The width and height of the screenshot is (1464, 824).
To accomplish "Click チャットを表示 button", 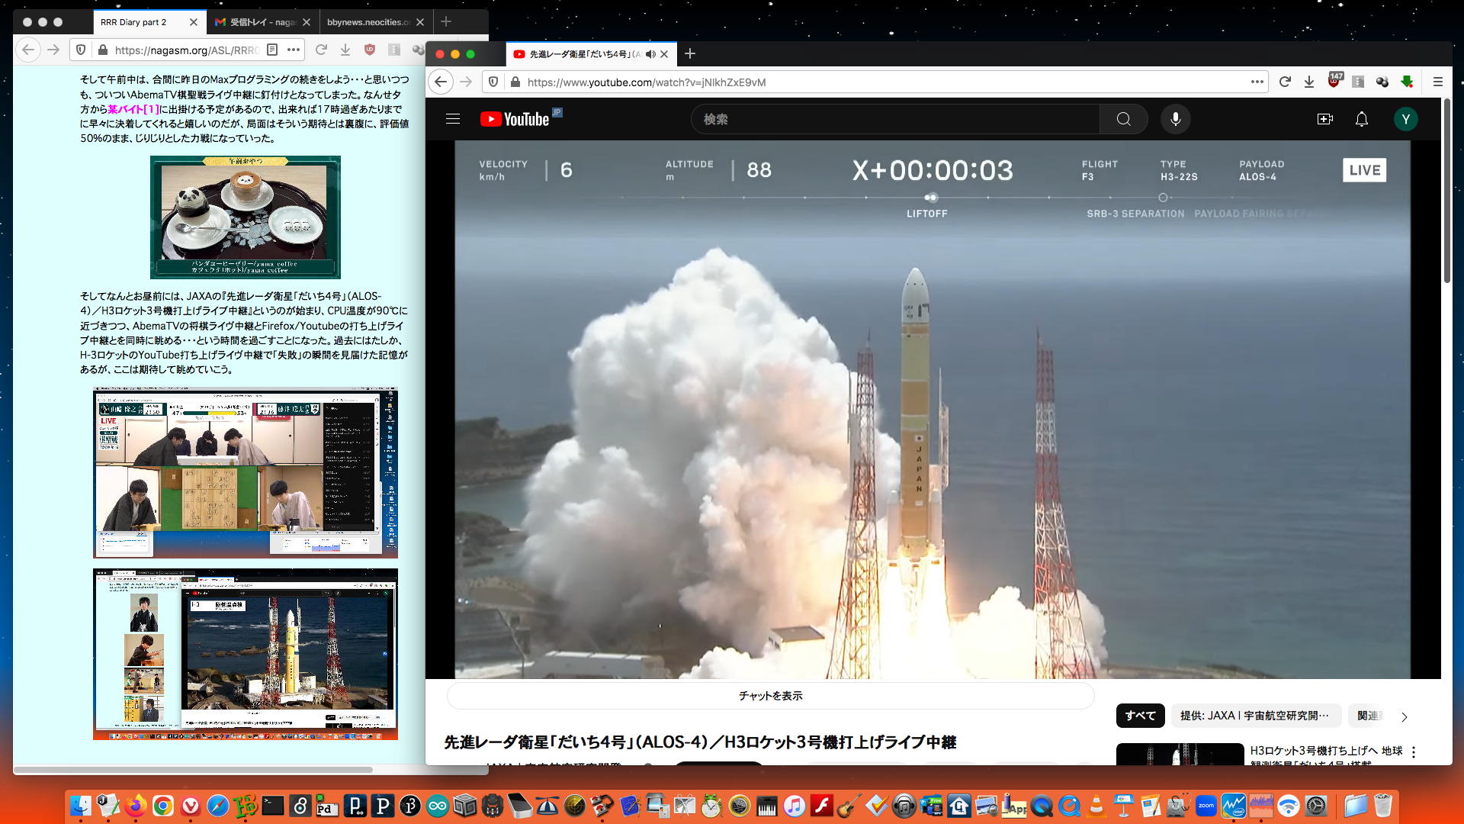I will [770, 696].
